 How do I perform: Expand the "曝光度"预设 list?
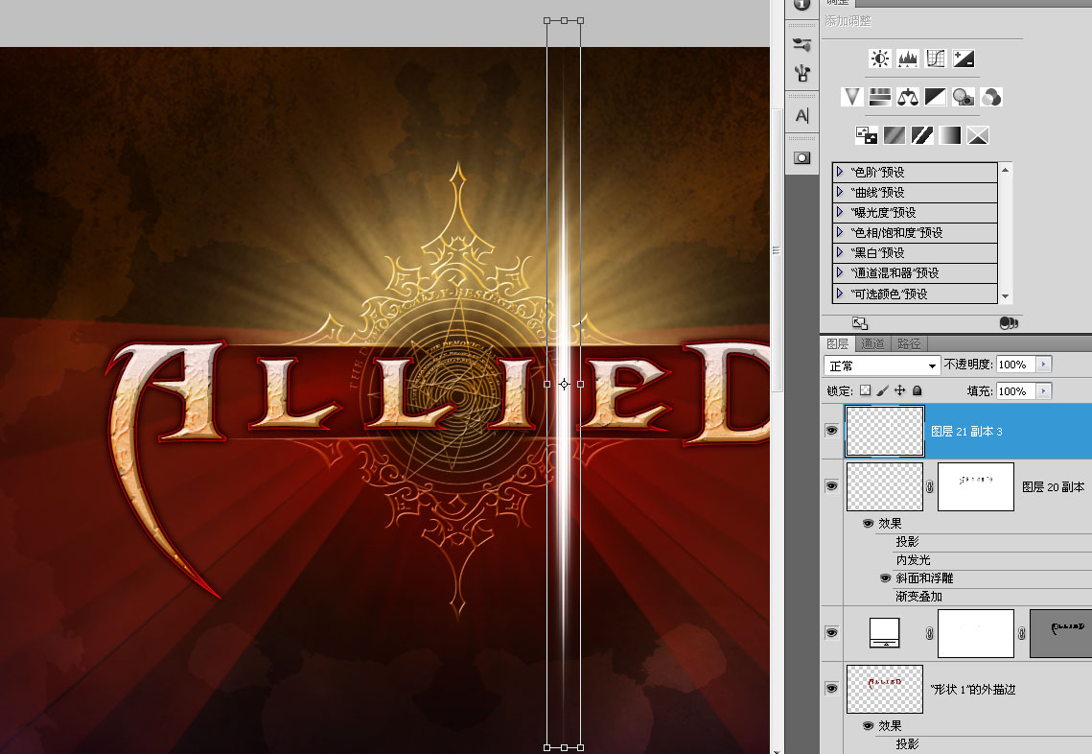[840, 212]
